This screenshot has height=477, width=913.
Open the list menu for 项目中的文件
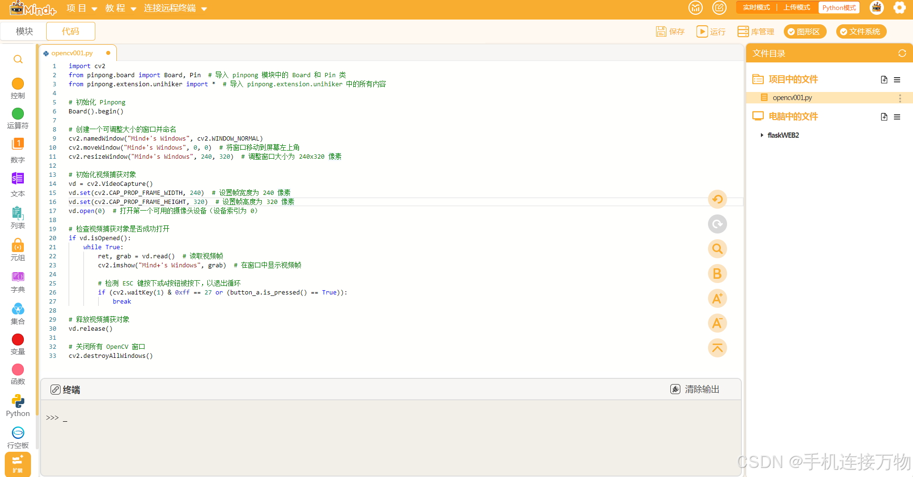point(897,80)
